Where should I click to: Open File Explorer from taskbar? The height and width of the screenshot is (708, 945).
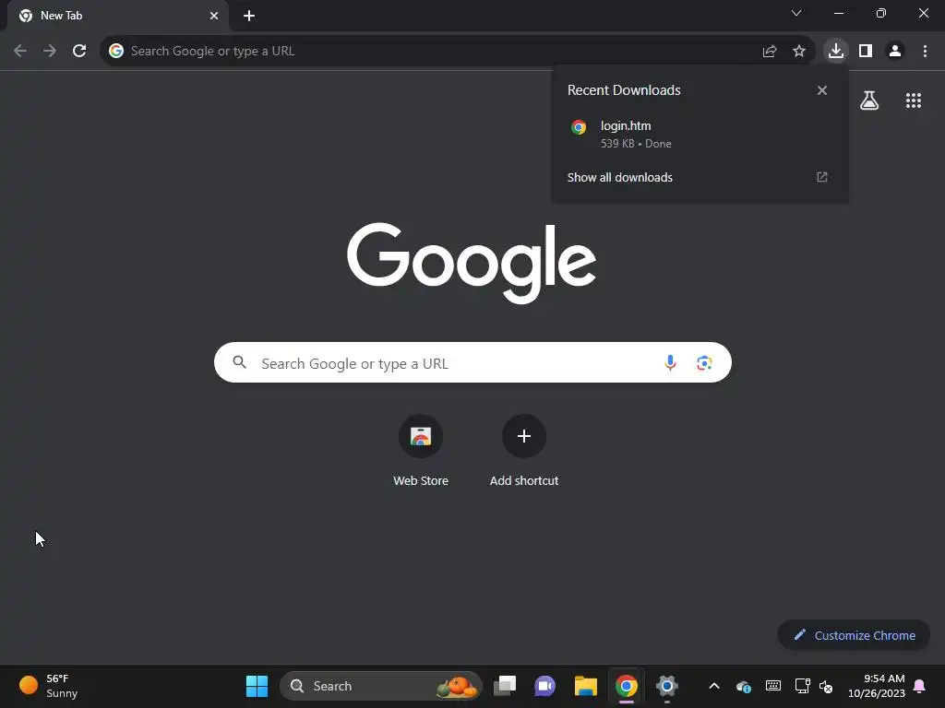(x=585, y=686)
